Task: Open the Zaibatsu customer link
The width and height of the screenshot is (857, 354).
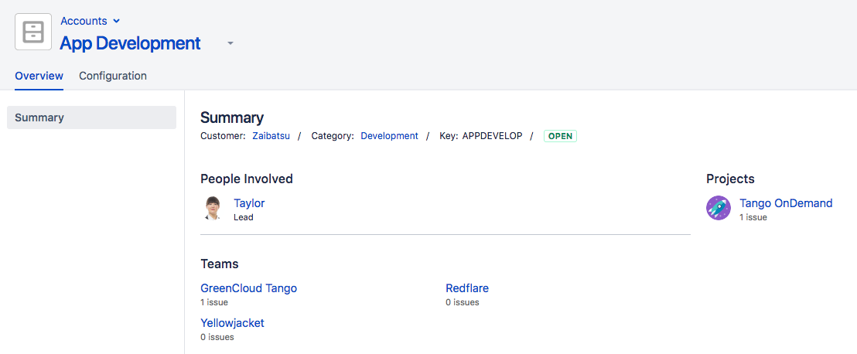Action: [x=271, y=136]
